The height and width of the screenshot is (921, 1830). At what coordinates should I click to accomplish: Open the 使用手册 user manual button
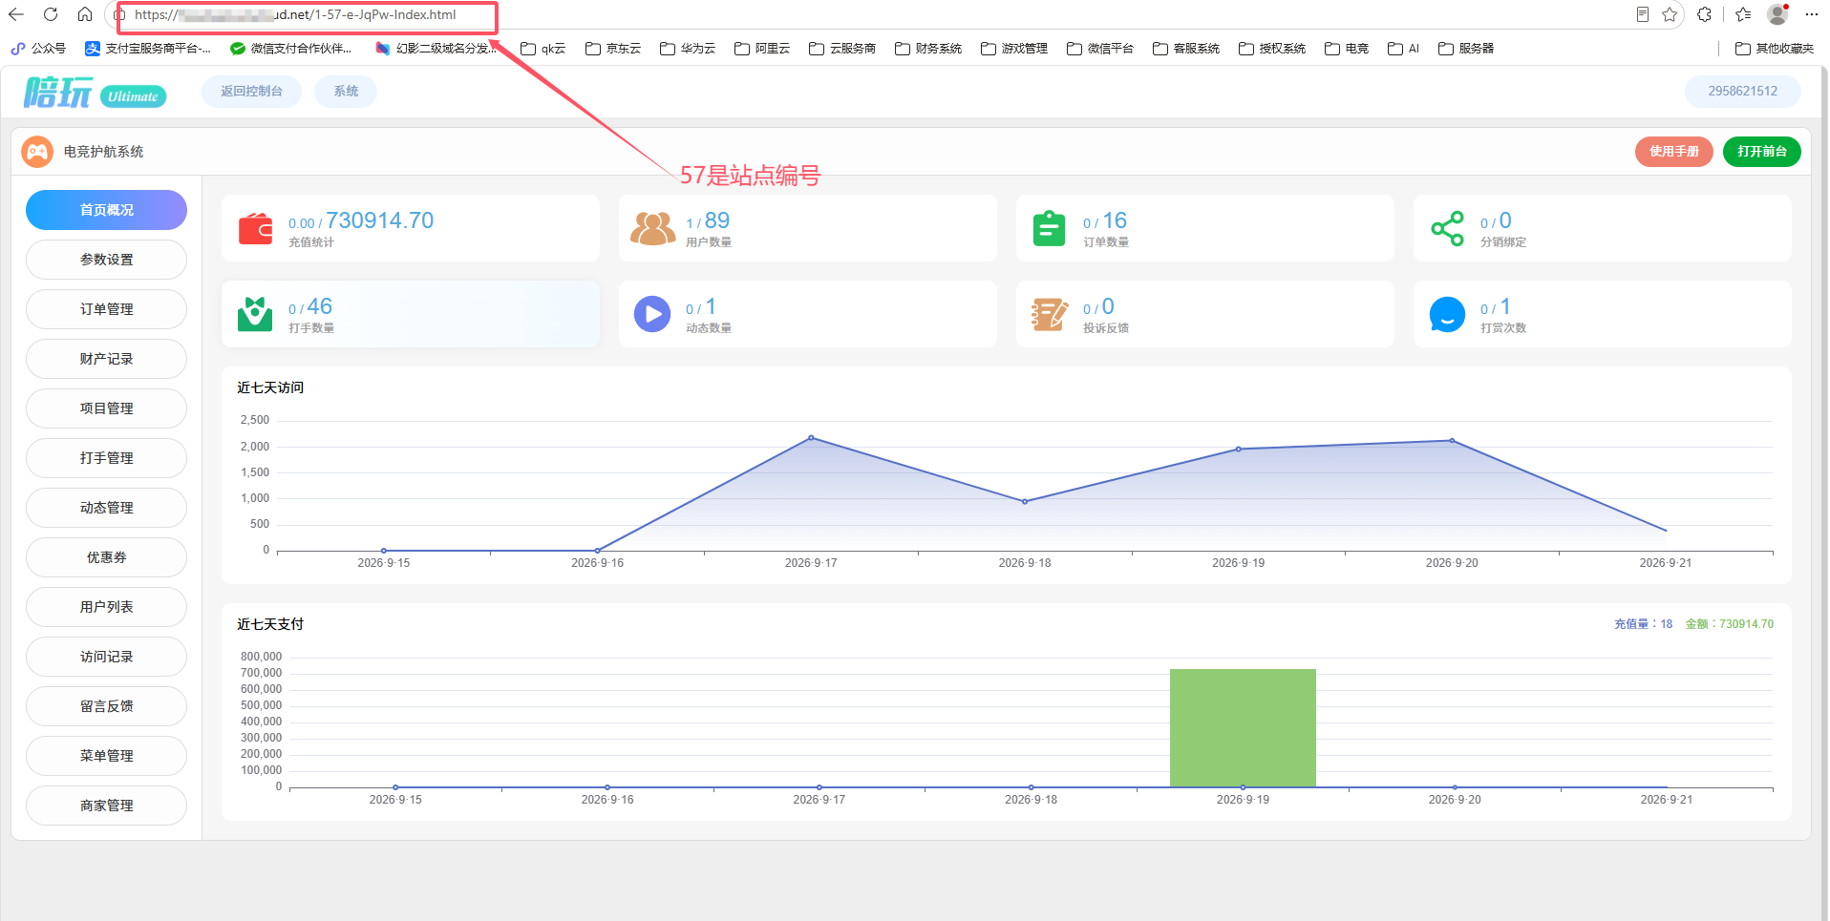[x=1674, y=152]
